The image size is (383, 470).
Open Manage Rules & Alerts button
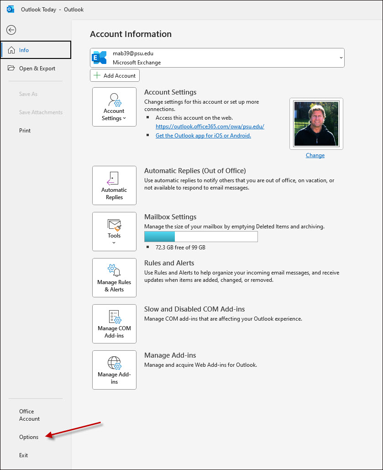(x=114, y=278)
